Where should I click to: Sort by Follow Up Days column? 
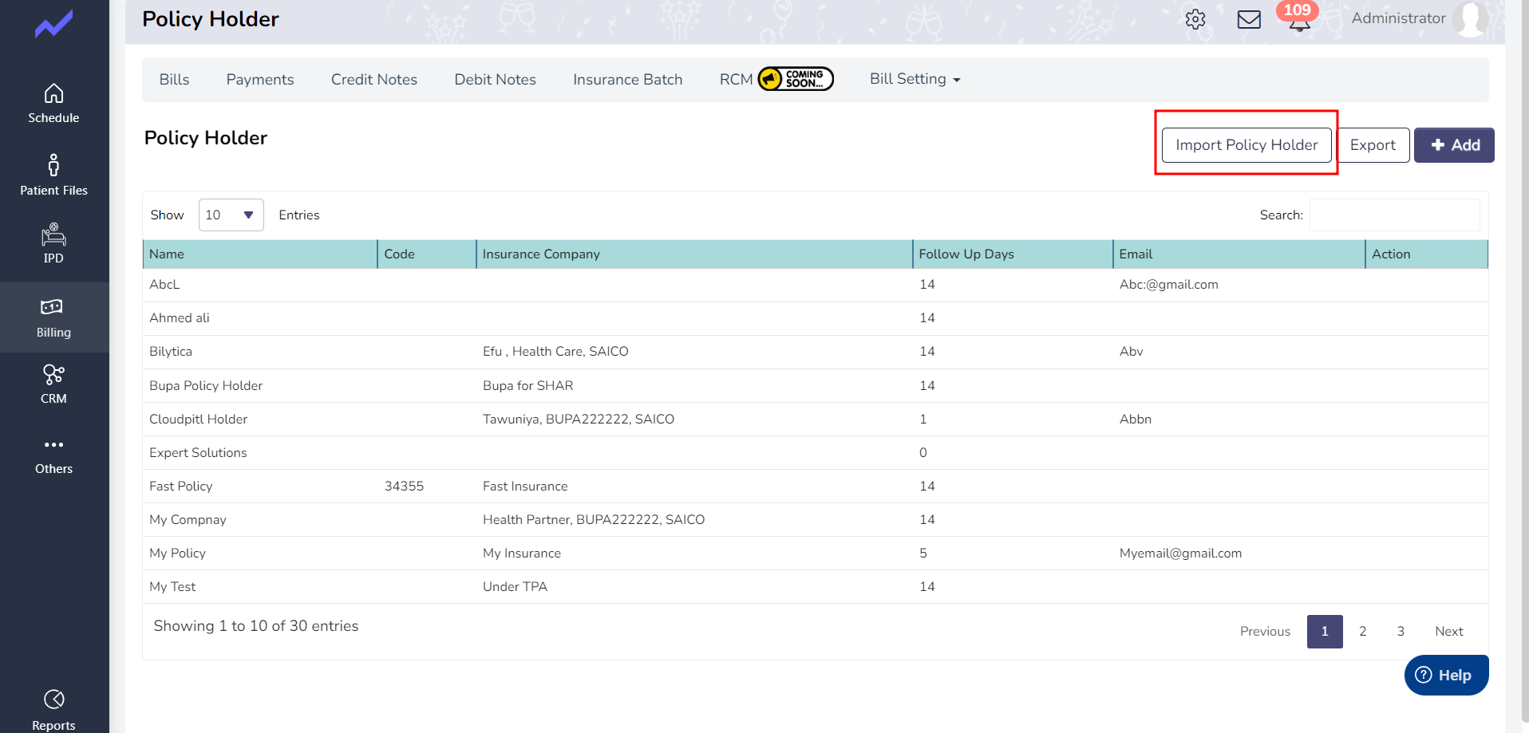pyautogui.click(x=1013, y=254)
